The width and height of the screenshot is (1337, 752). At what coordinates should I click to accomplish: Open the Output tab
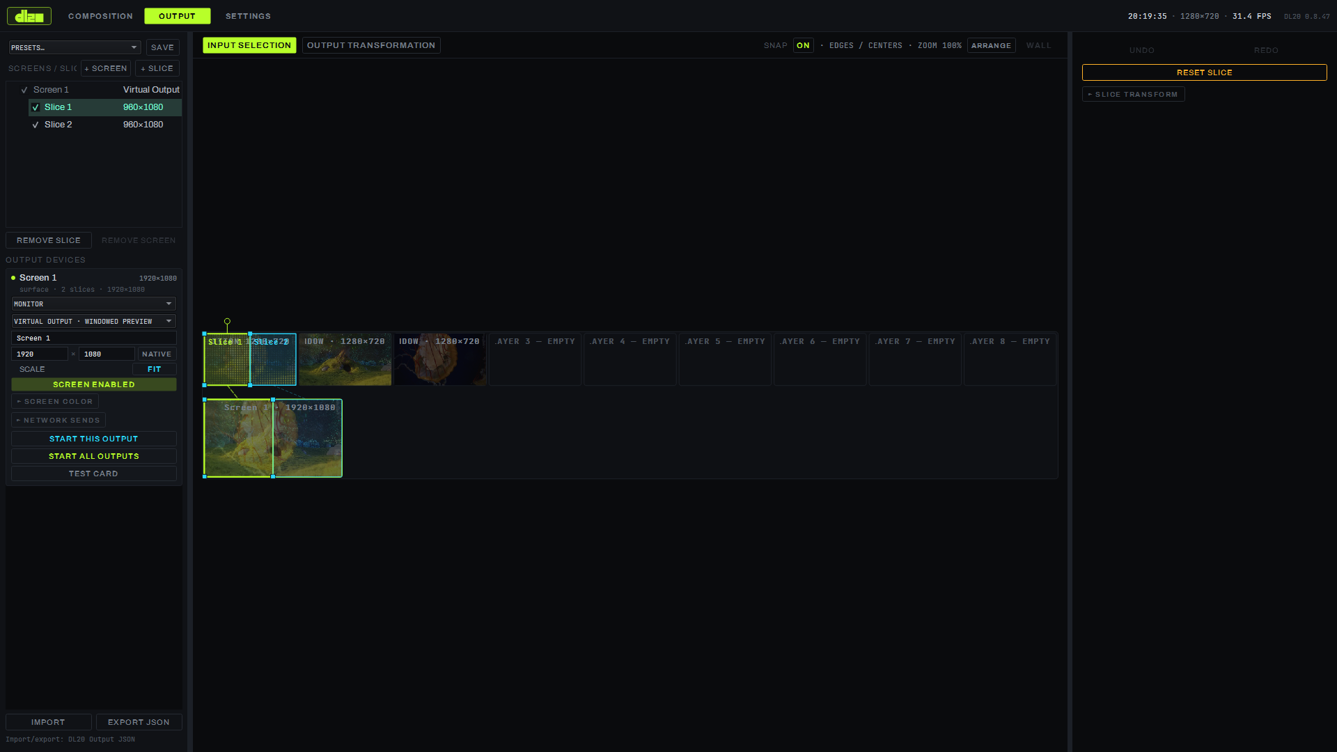pyautogui.click(x=177, y=16)
